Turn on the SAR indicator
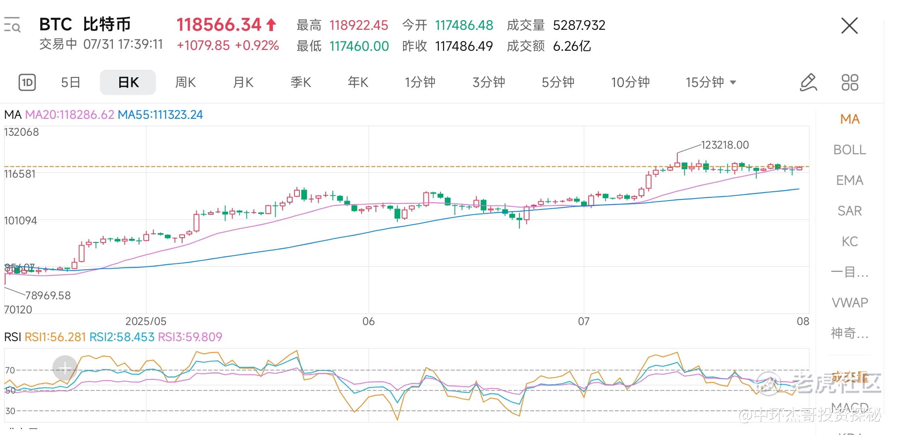Screen dimensions: 899x435 pyautogui.click(x=849, y=211)
